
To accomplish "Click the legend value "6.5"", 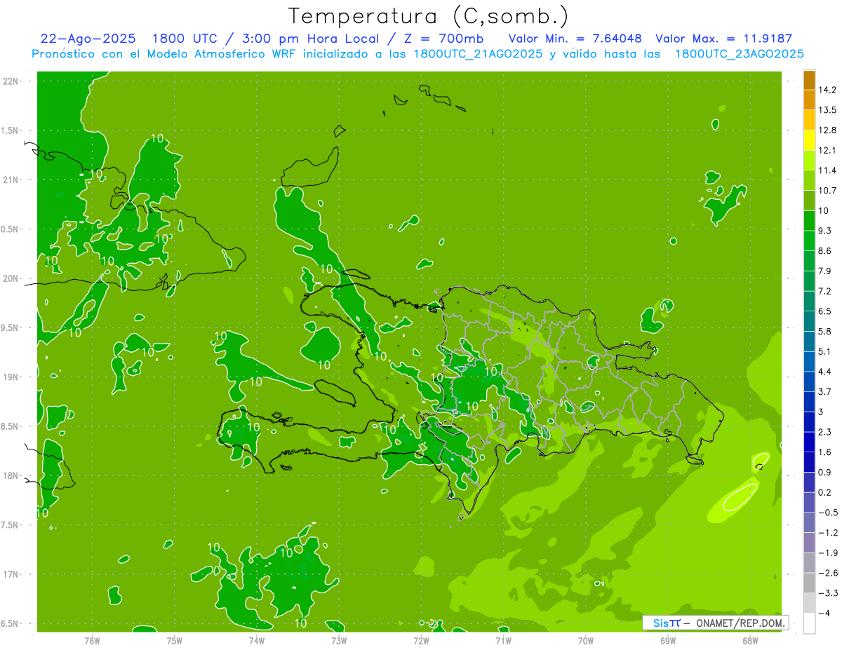I will 825,311.
